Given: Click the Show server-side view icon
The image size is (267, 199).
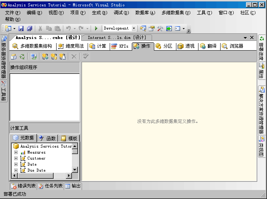Looking at the screenshot, I should coord(34,56).
